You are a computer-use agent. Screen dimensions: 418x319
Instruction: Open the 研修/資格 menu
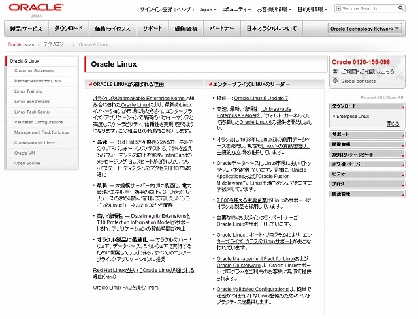[185, 28]
